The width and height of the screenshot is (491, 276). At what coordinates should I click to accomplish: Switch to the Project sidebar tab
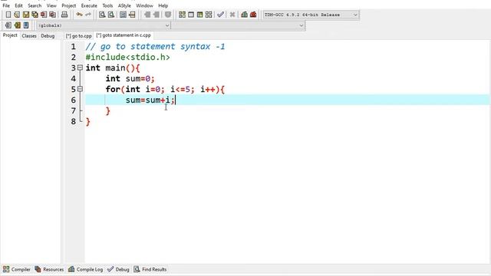pos(10,35)
